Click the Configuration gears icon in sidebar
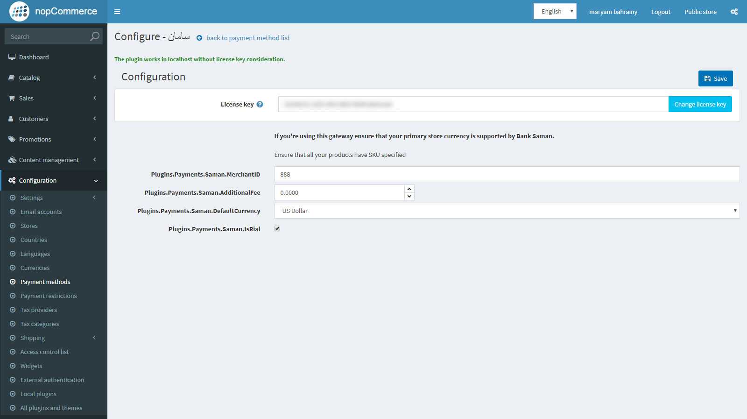This screenshot has height=419, width=747. pos(12,180)
